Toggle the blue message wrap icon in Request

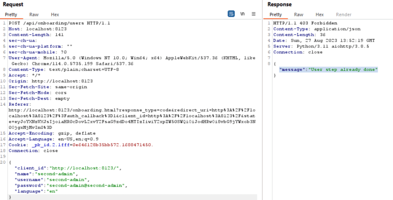point(231,14)
